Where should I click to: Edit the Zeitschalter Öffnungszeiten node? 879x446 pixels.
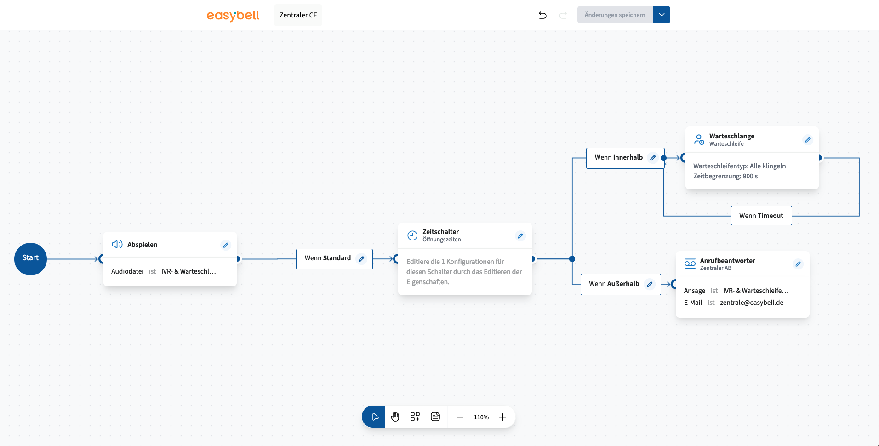(520, 236)
